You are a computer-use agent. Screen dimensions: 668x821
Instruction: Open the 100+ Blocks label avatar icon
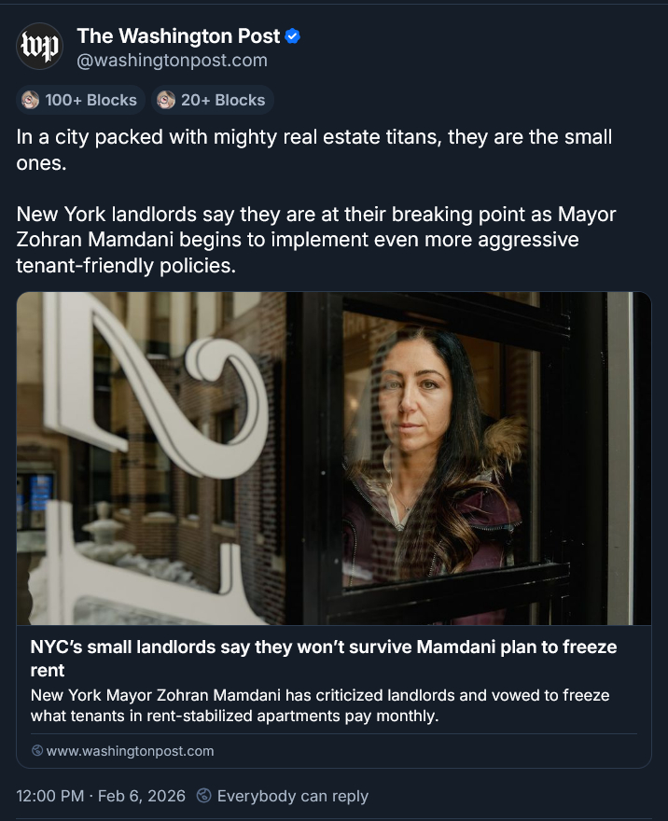click(31, 100)
